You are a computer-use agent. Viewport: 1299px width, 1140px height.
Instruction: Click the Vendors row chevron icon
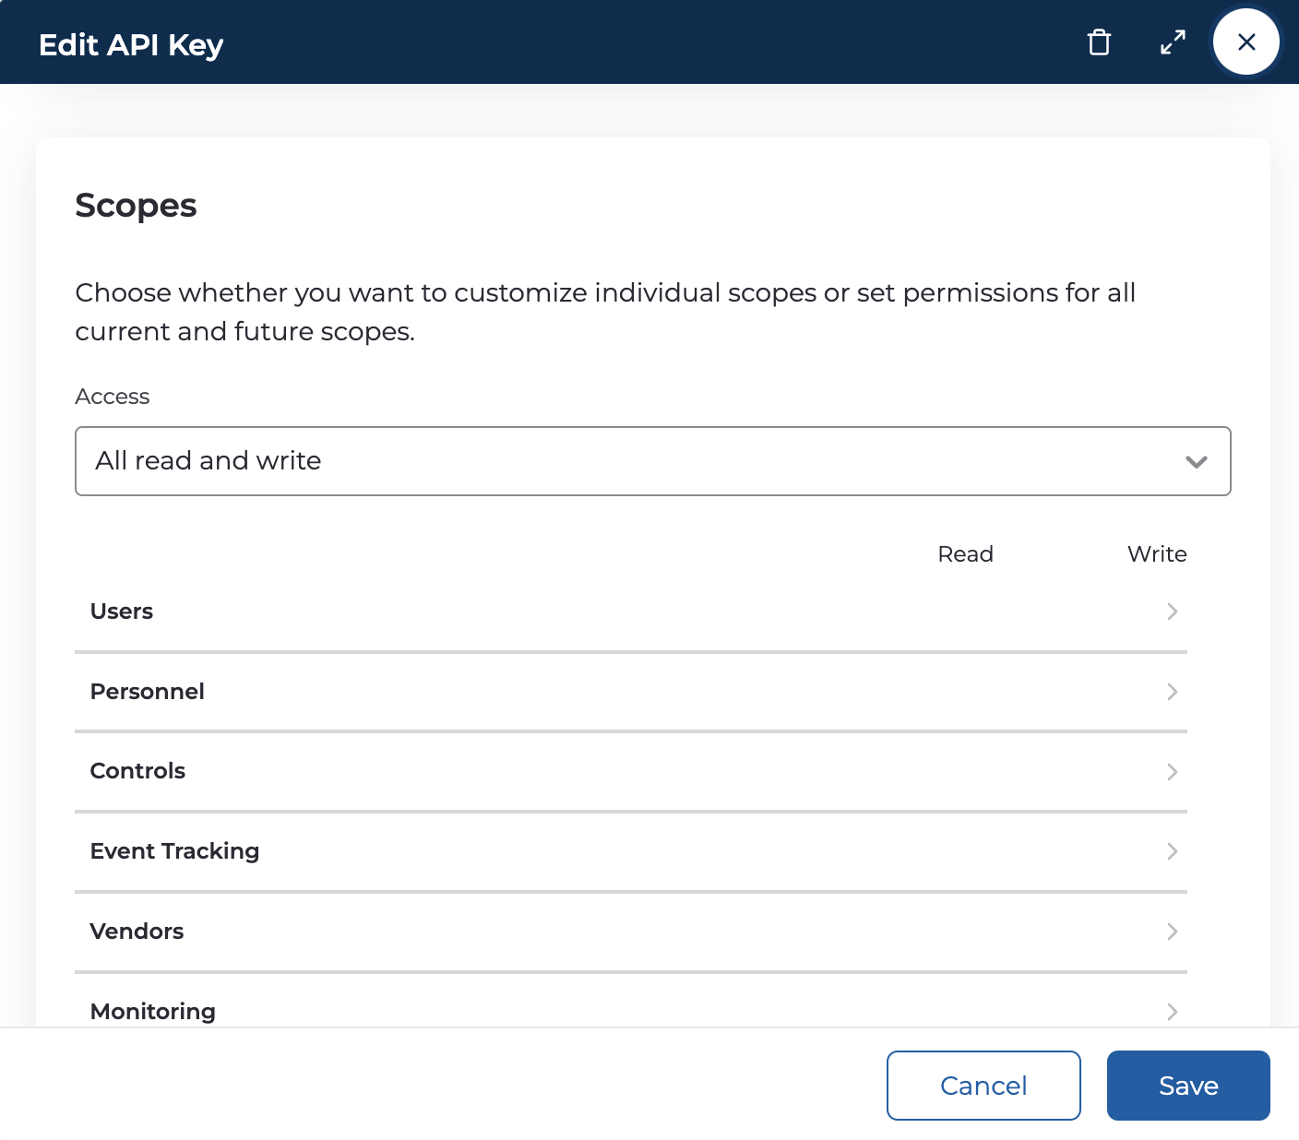[1172, 932]
